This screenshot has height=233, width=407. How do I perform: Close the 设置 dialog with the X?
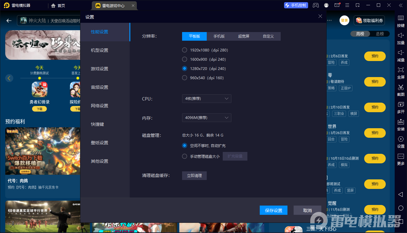(x=320, y=16)
